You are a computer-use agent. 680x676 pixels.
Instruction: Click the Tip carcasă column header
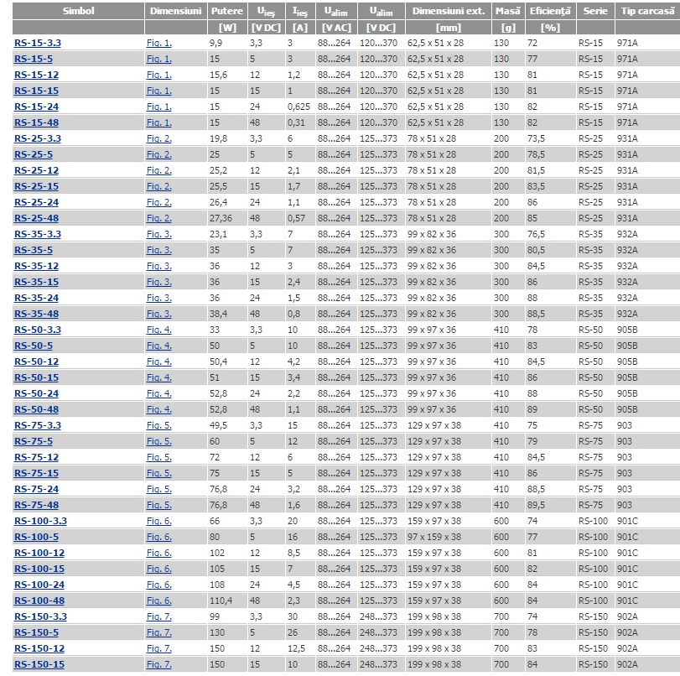click(x=647, y=11)
